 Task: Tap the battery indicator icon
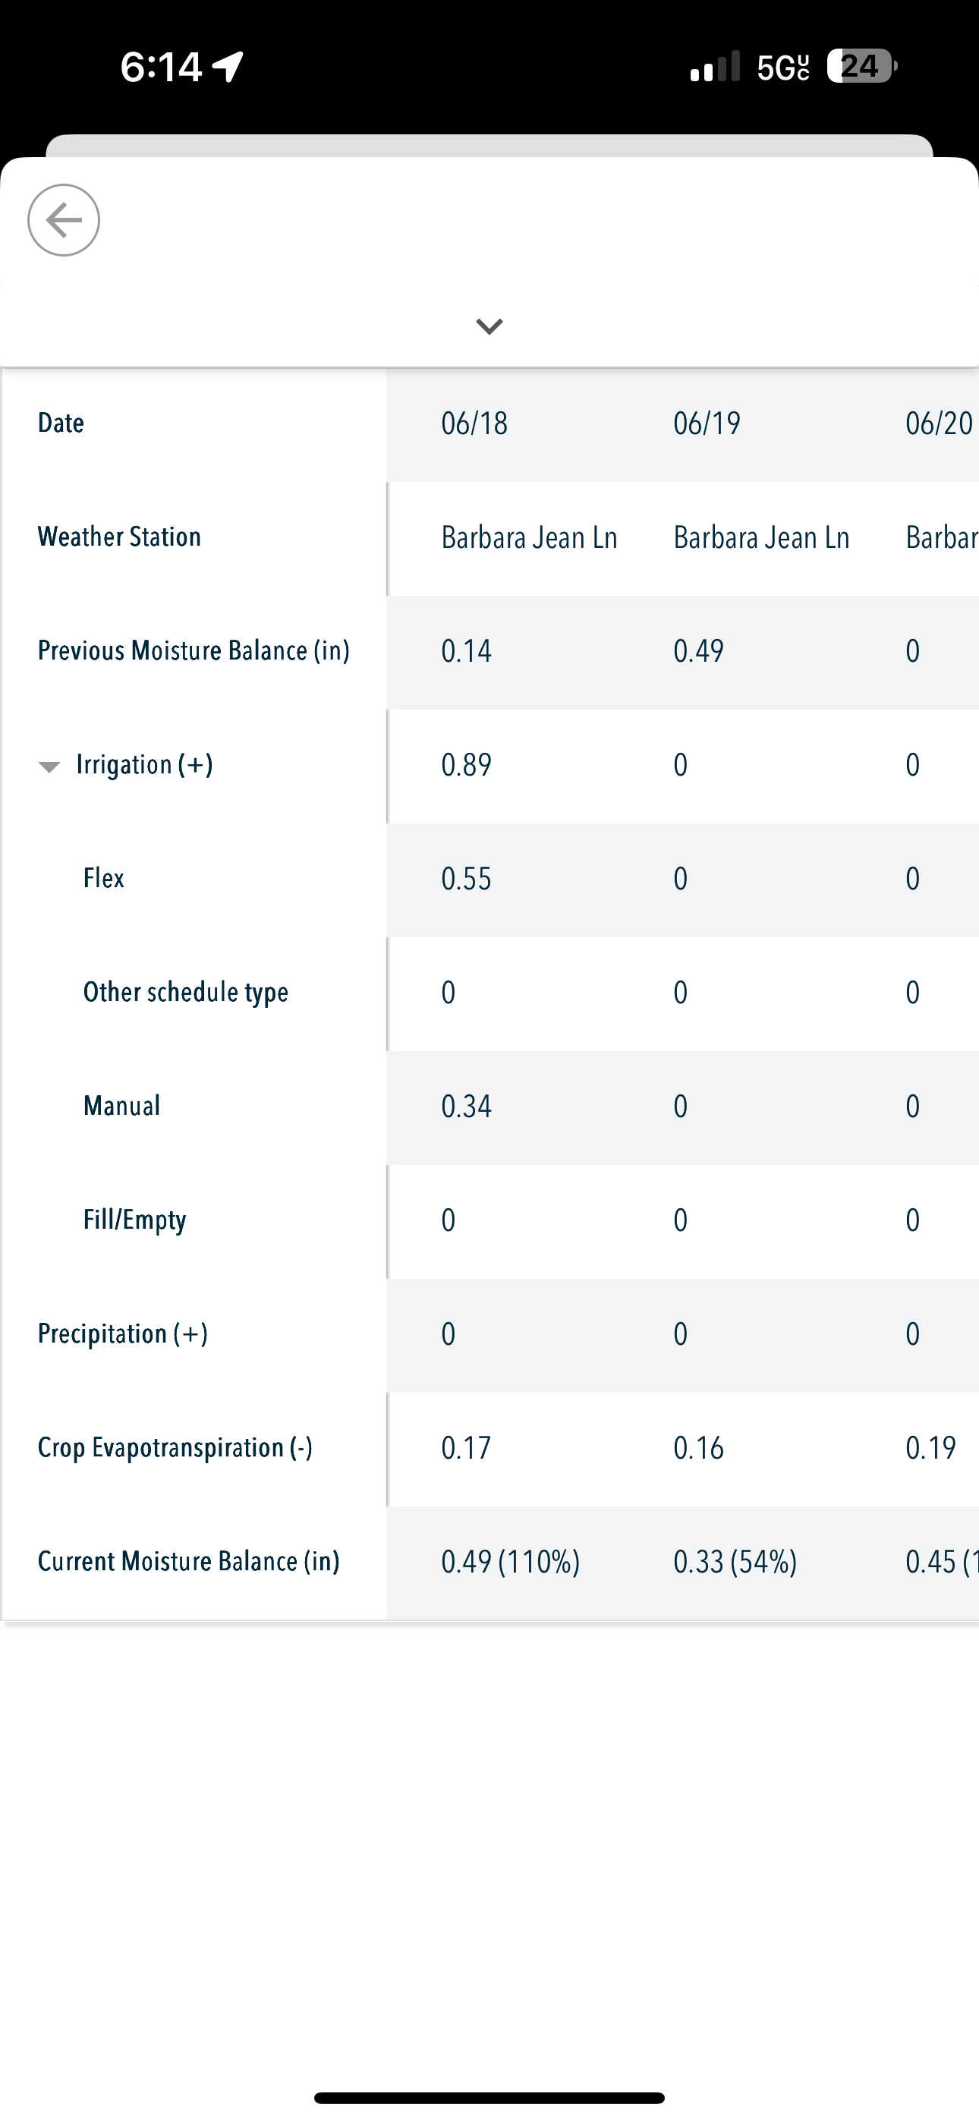pyautogui.click(x=862, y=66)
